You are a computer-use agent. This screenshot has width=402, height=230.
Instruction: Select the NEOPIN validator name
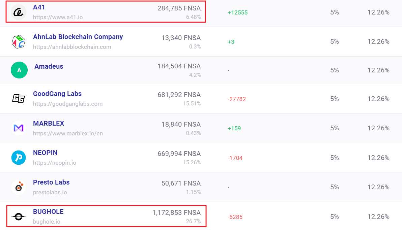(45, 153)
